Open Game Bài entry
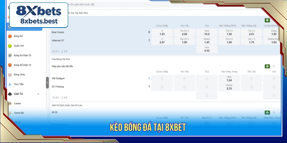287x143 pixels. pyautogui.click(x=19, y=113)
